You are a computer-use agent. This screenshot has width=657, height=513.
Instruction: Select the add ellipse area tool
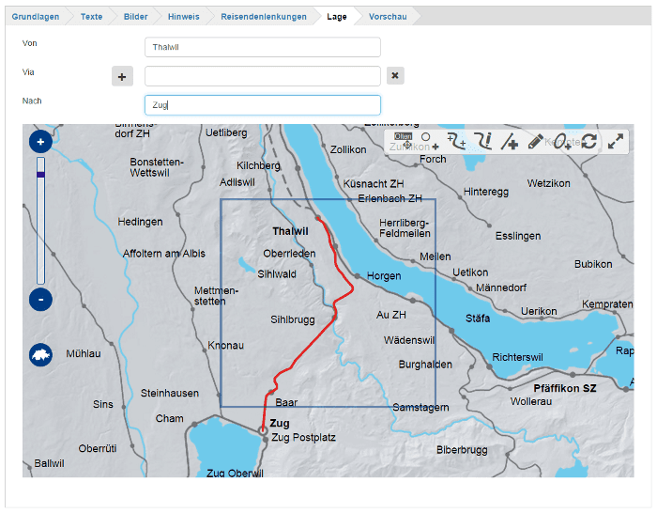pos(562,141)
